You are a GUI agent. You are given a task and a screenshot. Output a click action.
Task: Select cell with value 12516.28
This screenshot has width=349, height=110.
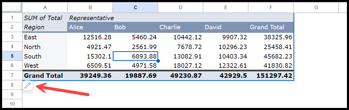coord(90,37)
